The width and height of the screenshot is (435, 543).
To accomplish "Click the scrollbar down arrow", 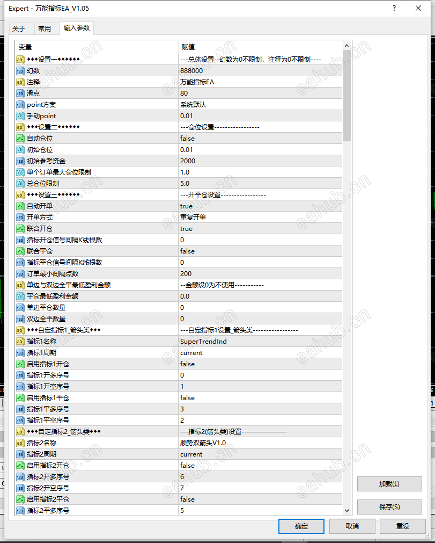I will click(x=347, y=511).
